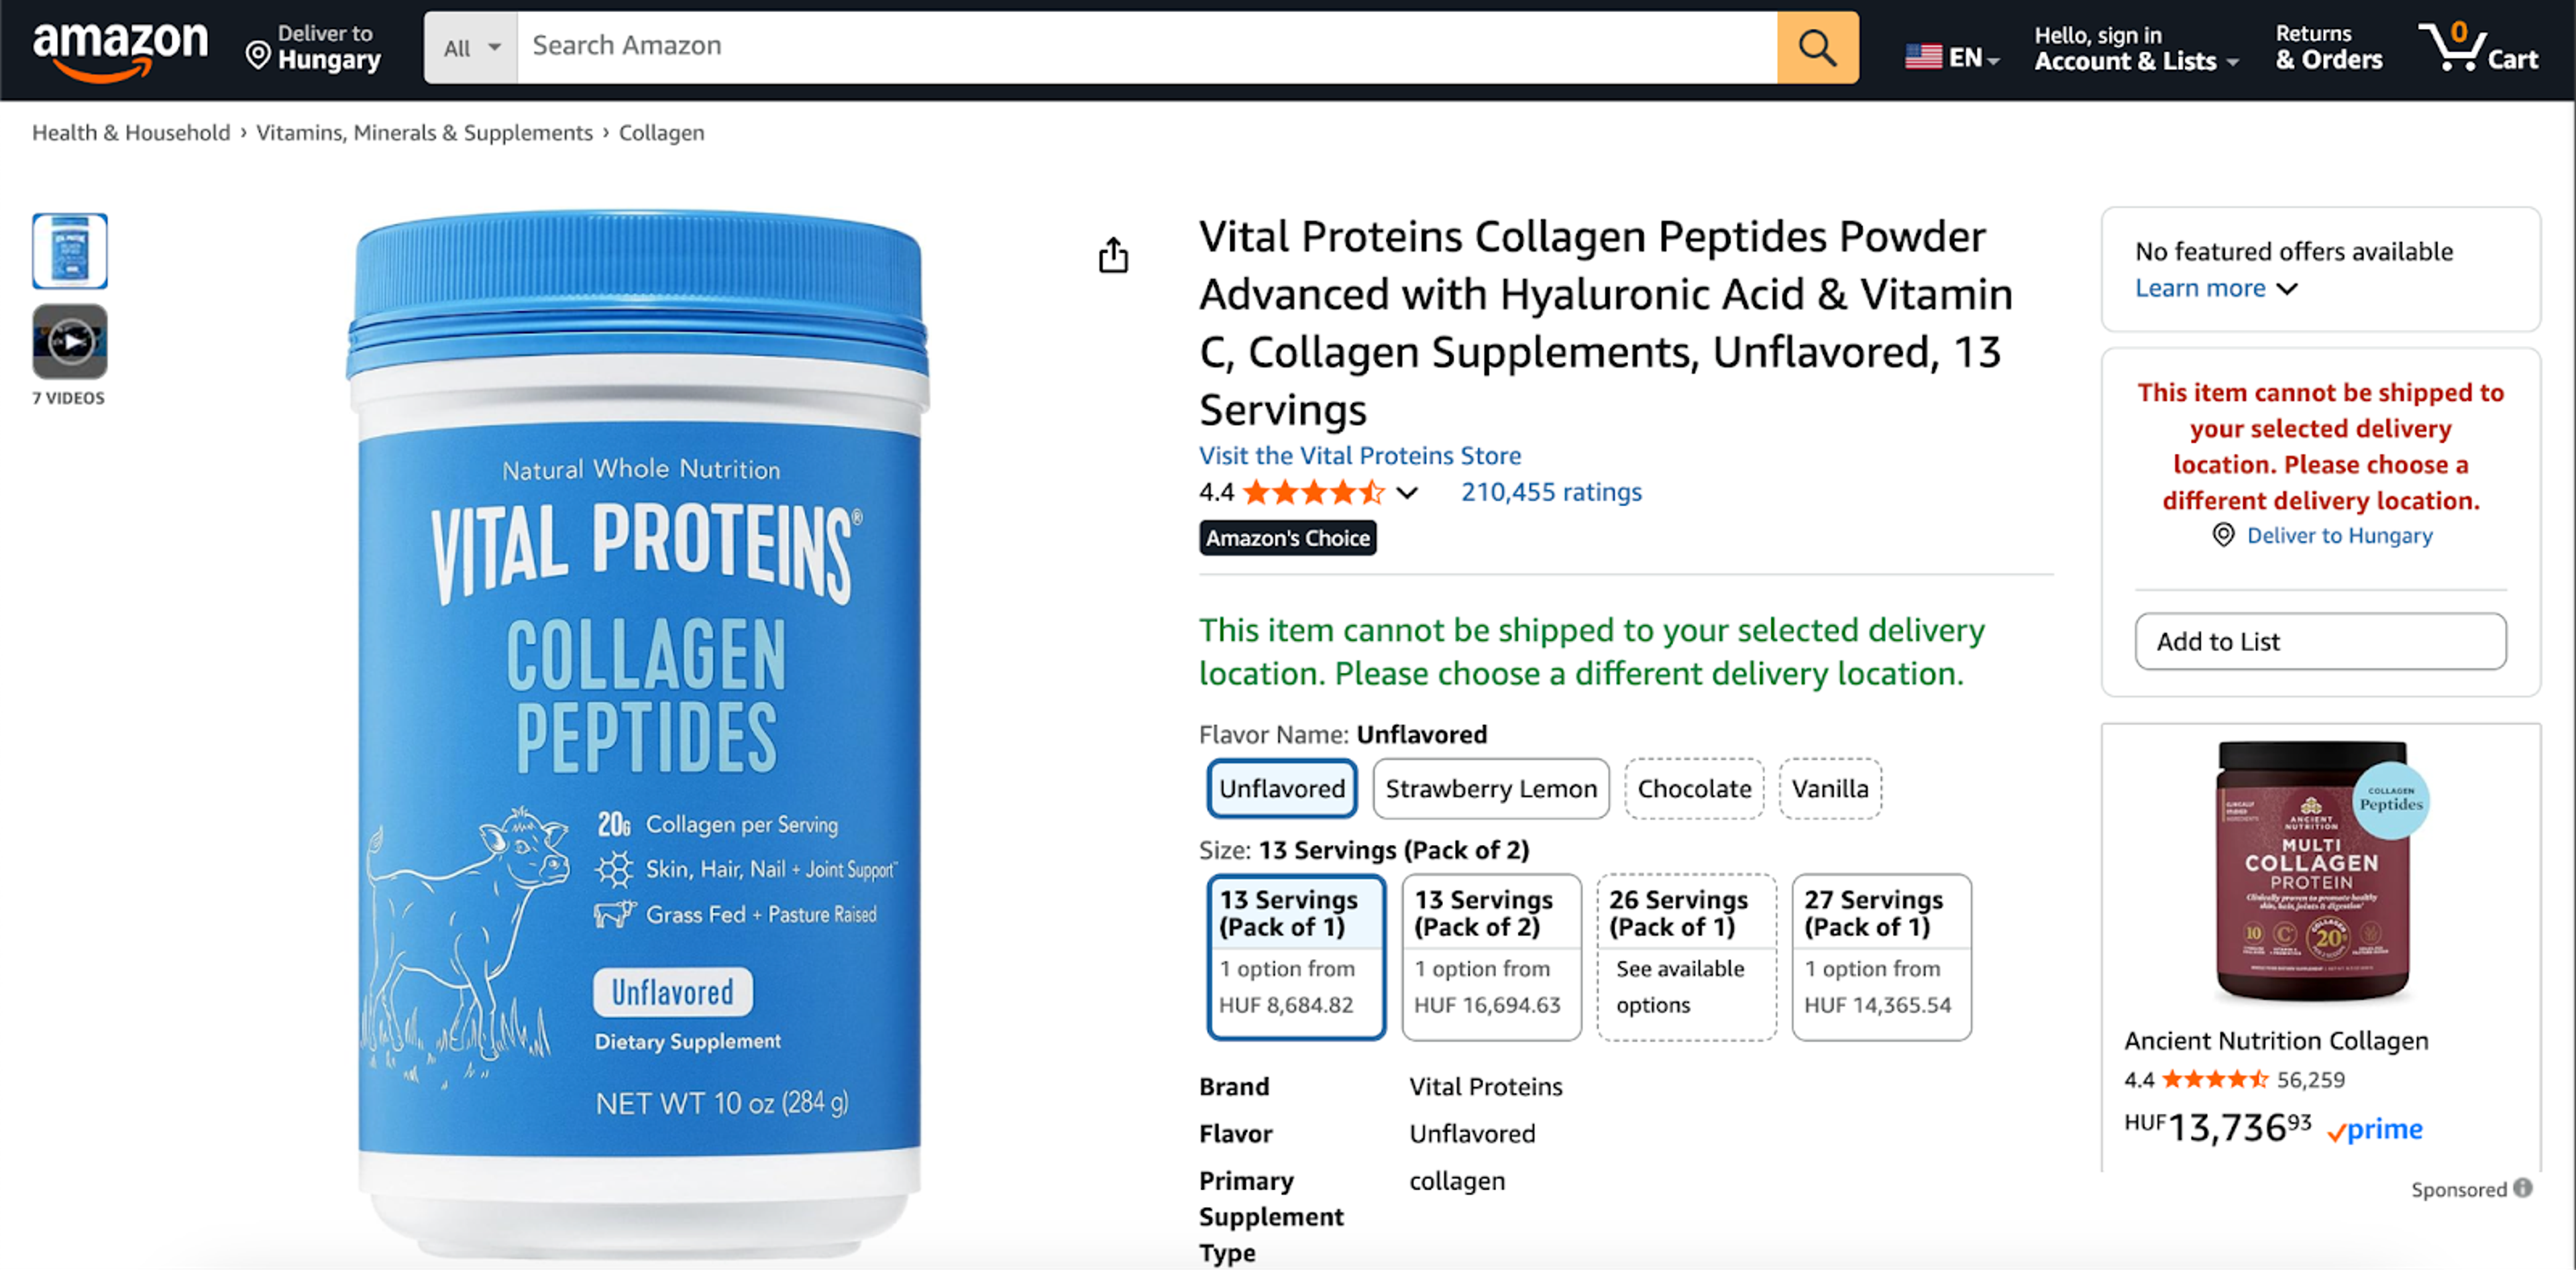Open the Collagen breadcrumb category
The height and width of the screenshot is (1270, 2576).
(660, 132)
